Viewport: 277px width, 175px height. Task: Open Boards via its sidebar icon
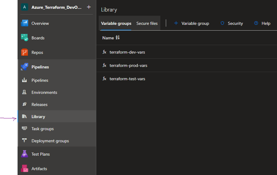pos(25,38)
